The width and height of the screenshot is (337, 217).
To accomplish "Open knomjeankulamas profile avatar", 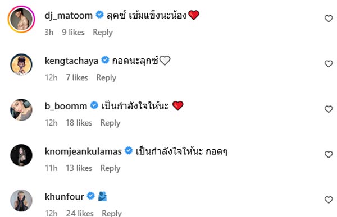I will (x=21, y=155).
